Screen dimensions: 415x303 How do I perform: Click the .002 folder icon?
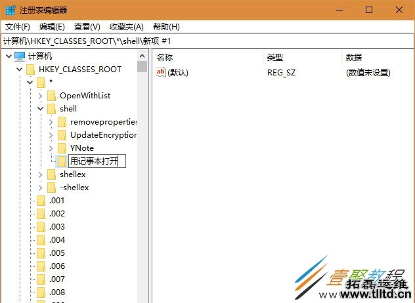[x=41, y=214]
